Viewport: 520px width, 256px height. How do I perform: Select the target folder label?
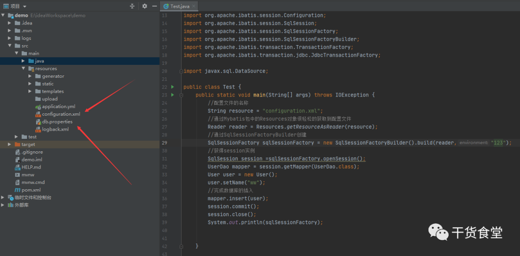pyautogui.click(x=28, y=144)
